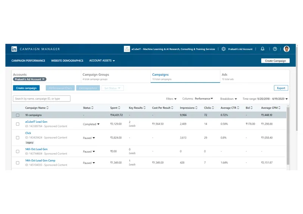This screenshot has height=214, width=303.
Task: Click the campaign table vertical scrollbar
Action: (288, 135)
